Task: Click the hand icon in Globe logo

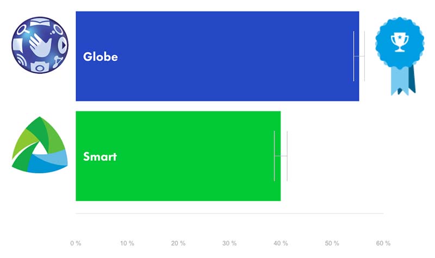Action: pos(40,45)
